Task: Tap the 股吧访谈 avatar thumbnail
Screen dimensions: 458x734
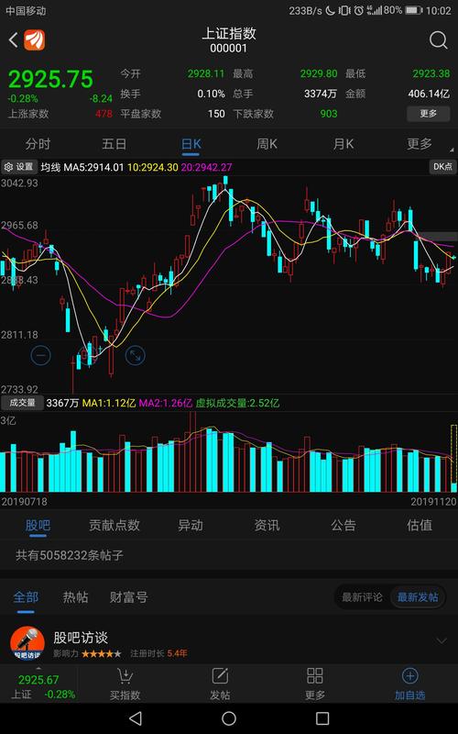Action: pyautogui.click(x=27, y=644)
